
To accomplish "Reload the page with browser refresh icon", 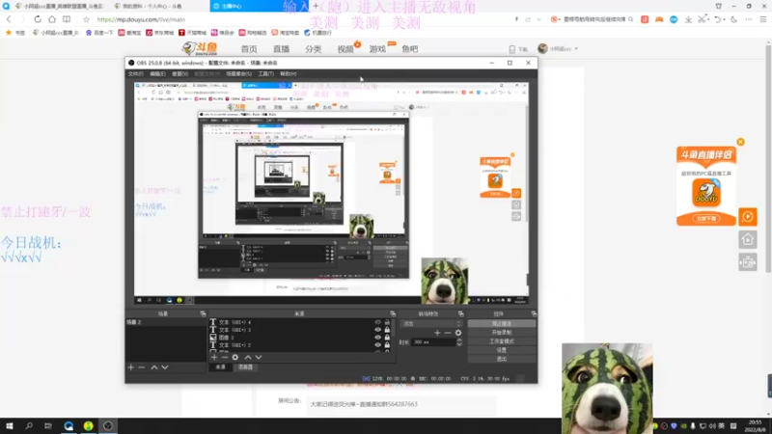I will 38,19.
